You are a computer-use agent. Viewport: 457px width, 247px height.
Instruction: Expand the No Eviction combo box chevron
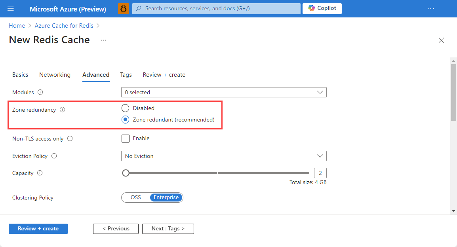pos(320,156)
